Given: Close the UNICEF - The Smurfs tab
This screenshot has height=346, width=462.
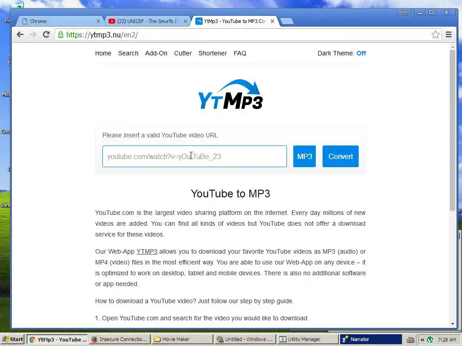Looking at the screenshot, I should [185, 21].
